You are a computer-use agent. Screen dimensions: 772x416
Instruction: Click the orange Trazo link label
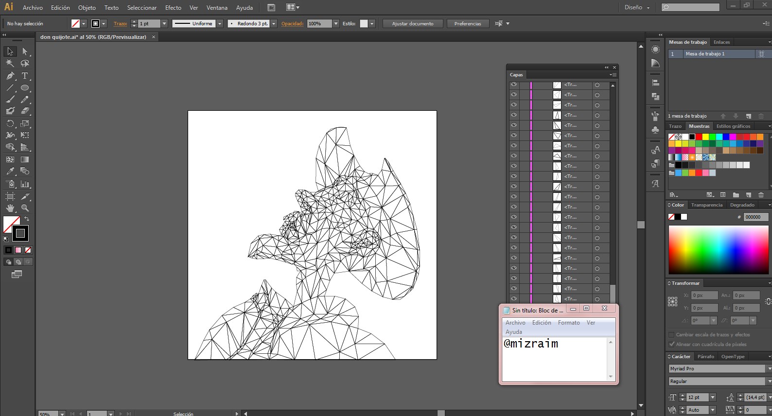pos(121,23)
